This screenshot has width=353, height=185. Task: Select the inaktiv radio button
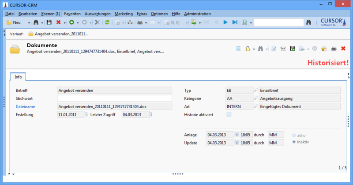tap(294, 142)
